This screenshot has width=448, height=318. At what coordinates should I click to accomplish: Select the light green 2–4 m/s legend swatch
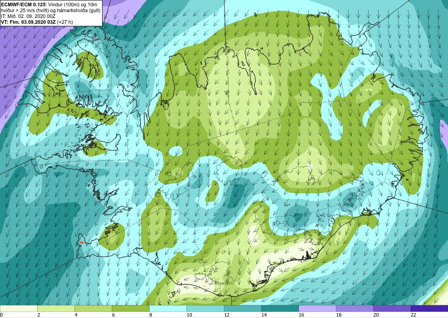(x=56, y=309)
